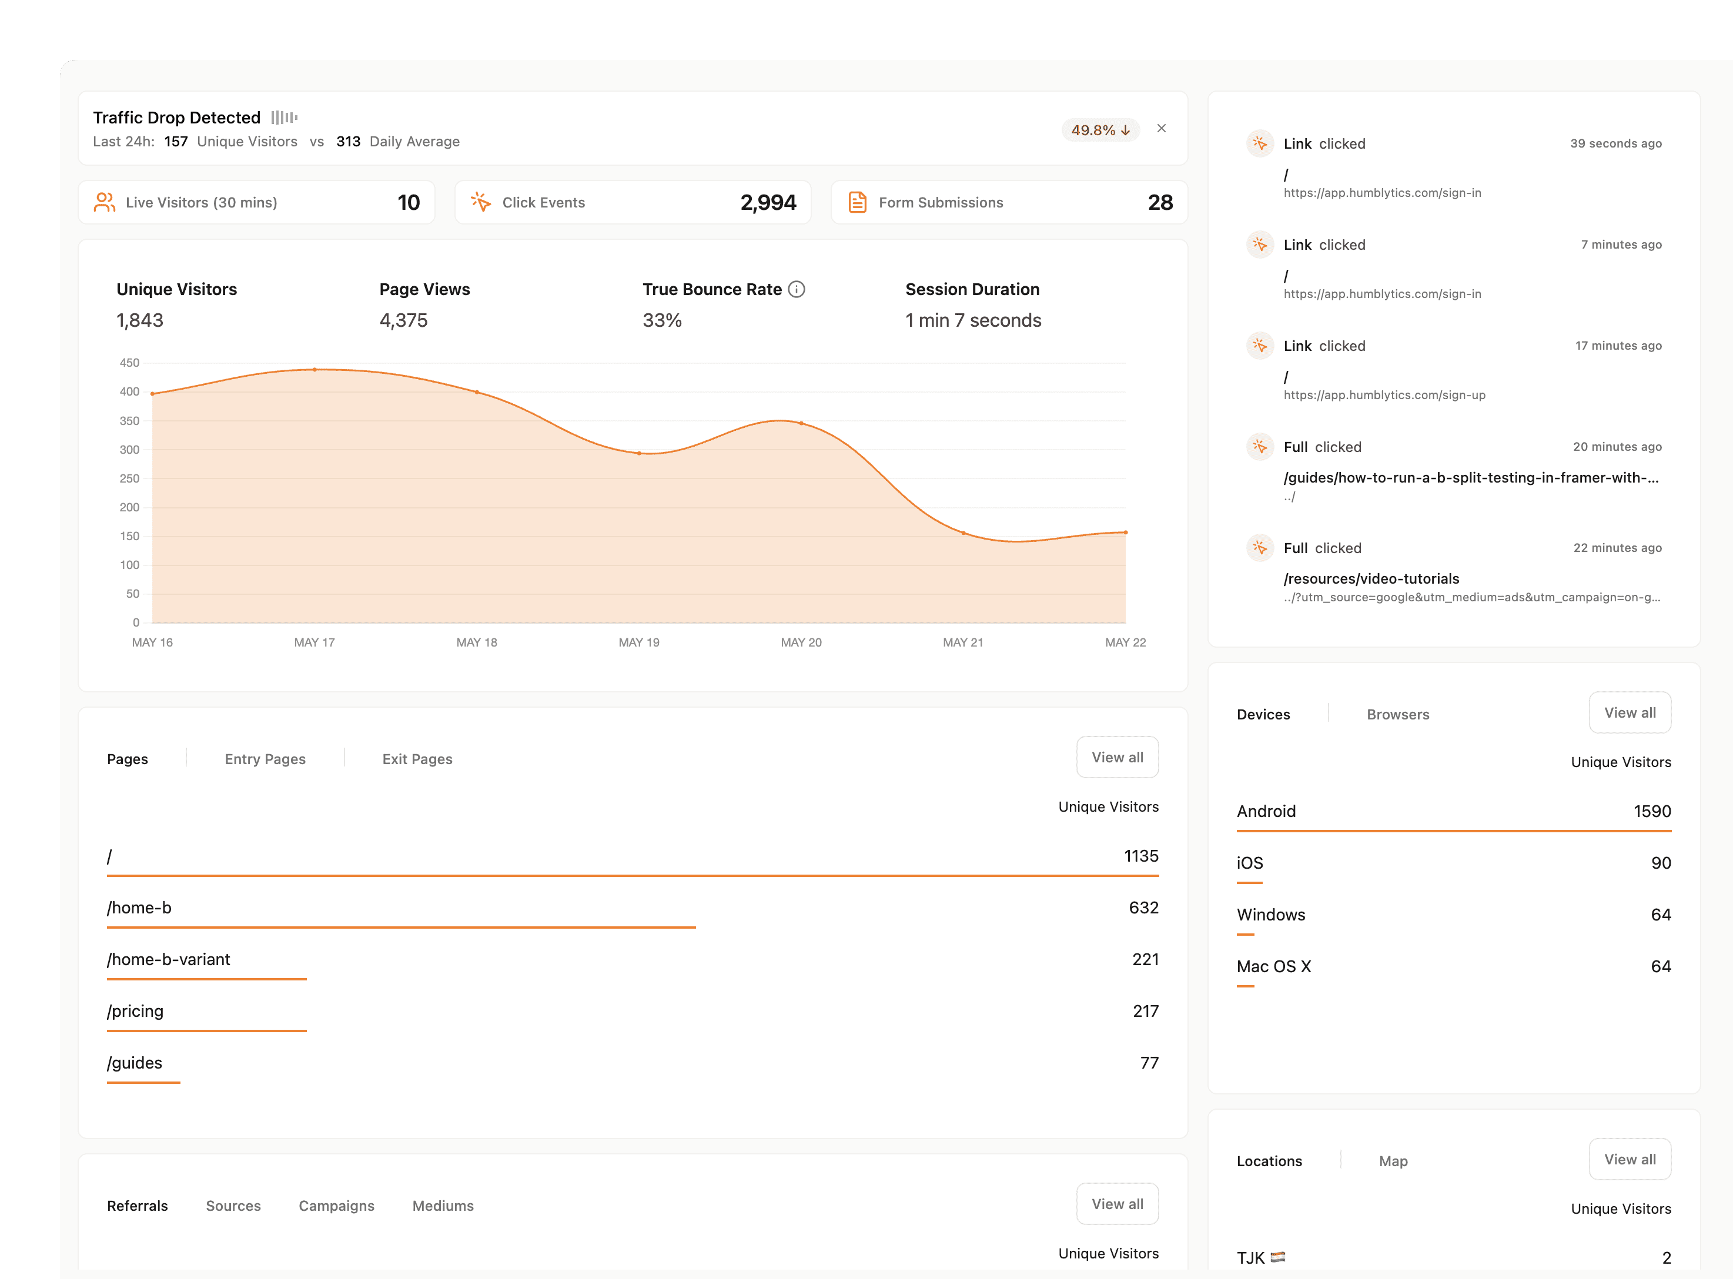Click the audio bars icon beside Traffic Drop Detected
This screenshot has height=1279, width=1733.
coord(284,118)
